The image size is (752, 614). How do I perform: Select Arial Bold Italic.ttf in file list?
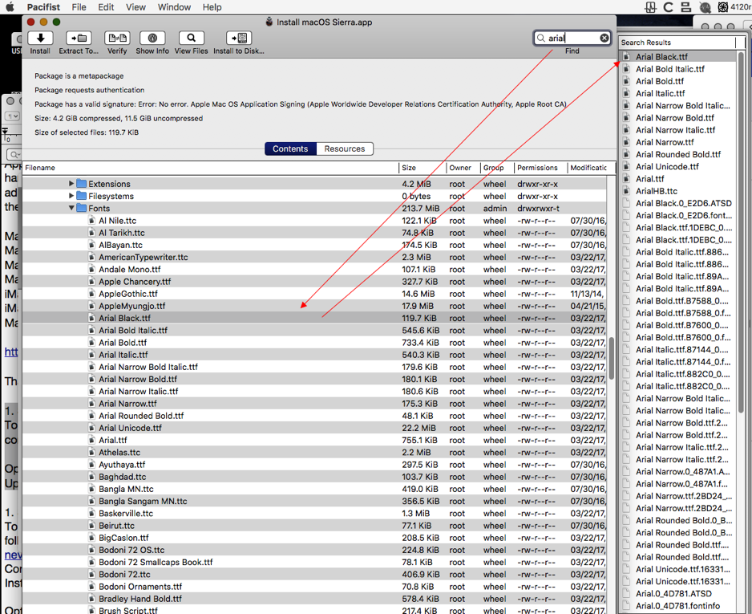click(x=133, y=331)
